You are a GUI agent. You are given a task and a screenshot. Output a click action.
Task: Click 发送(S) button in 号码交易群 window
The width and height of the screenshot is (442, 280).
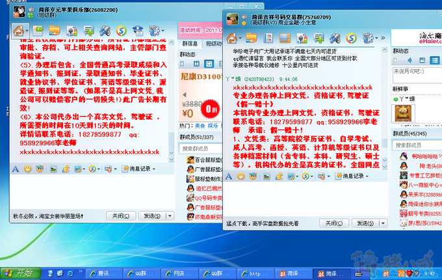[365, 223]
